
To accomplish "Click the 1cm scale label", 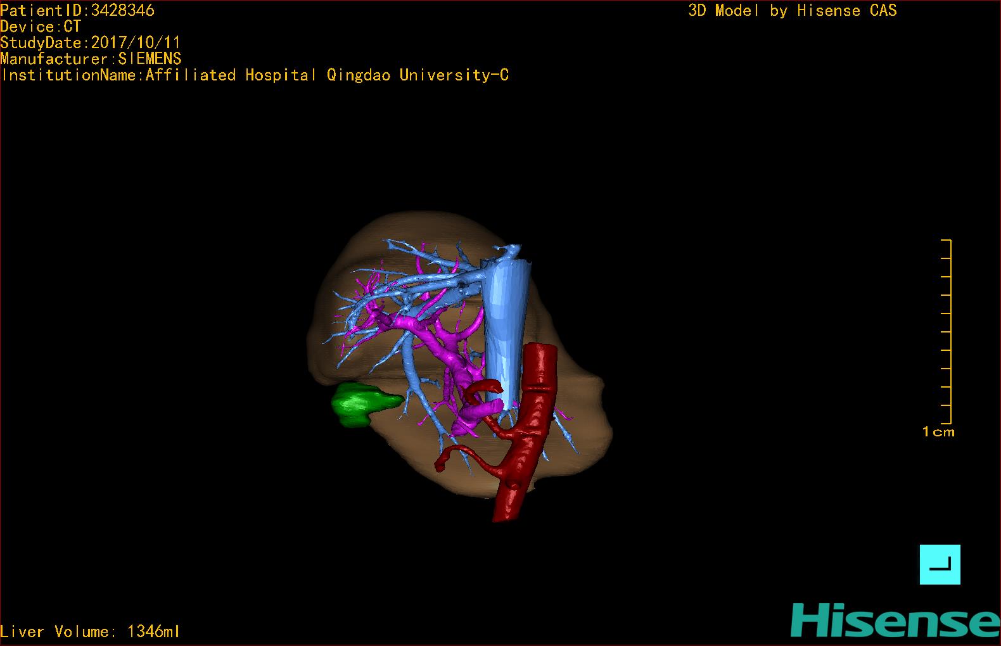I will (938, 432).
